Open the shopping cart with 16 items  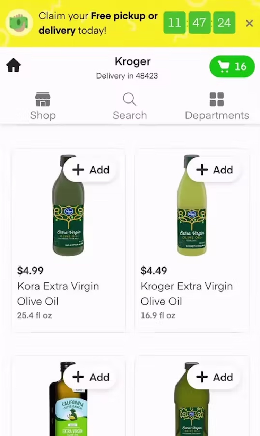232,66
